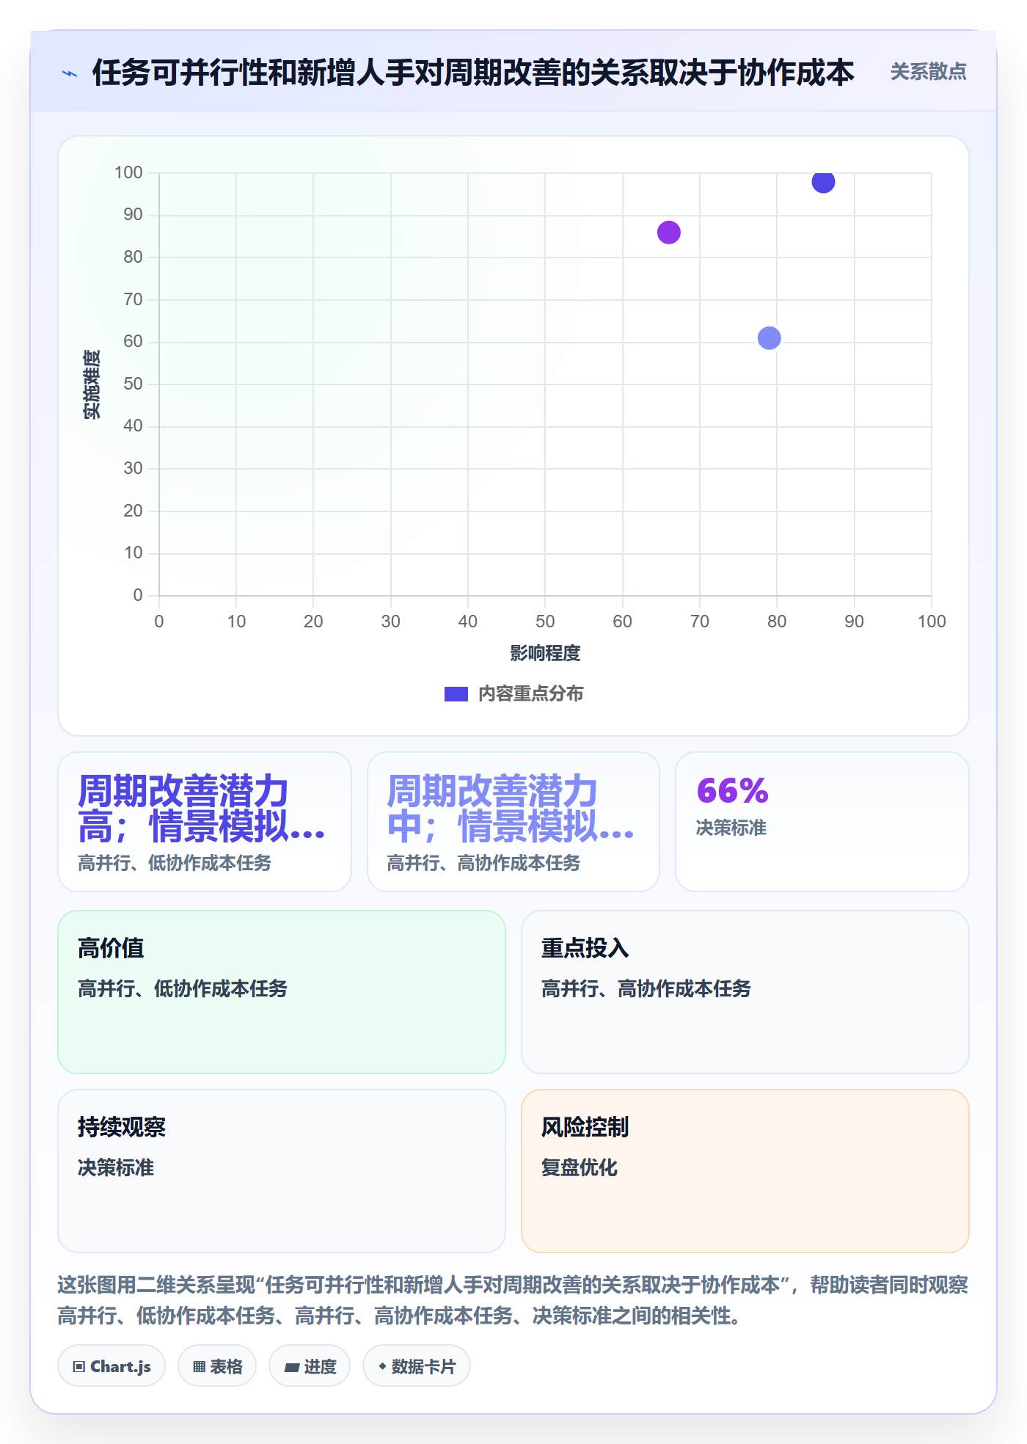Click the Chart.js tag

[x=112, y=1366]
